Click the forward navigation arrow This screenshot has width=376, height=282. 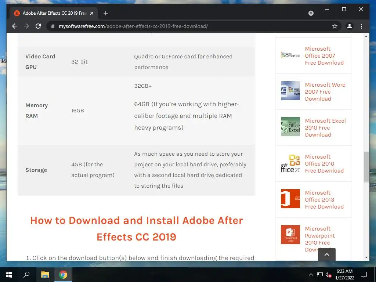[x=26, y=26]
